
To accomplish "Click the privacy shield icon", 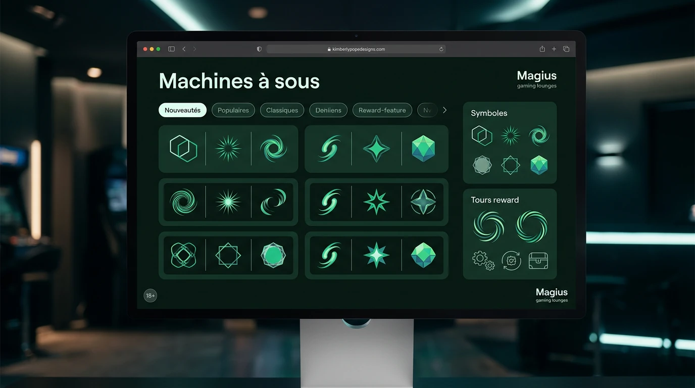I will 259,49.
